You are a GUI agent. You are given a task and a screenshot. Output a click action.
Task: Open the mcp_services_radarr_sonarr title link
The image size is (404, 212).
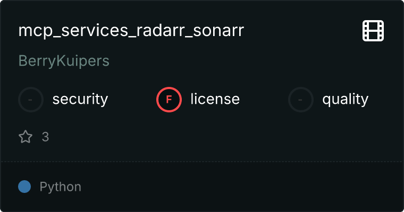[131, 31]
